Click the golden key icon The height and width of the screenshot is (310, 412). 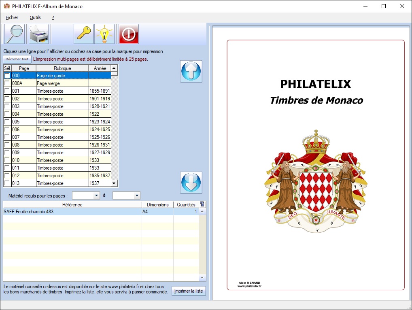click(x=83, y=34)
